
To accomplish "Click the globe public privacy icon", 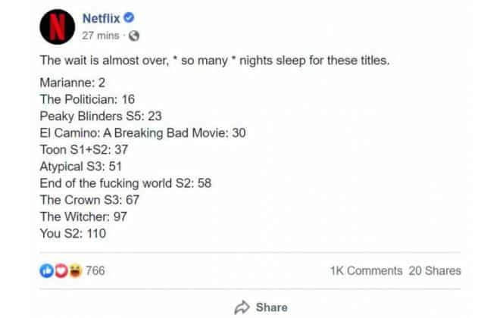I will coord(134,36).
